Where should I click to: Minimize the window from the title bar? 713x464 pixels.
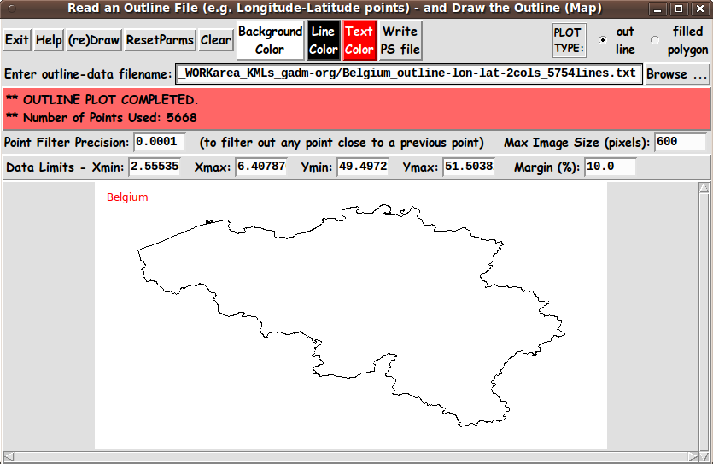[657, 9]
